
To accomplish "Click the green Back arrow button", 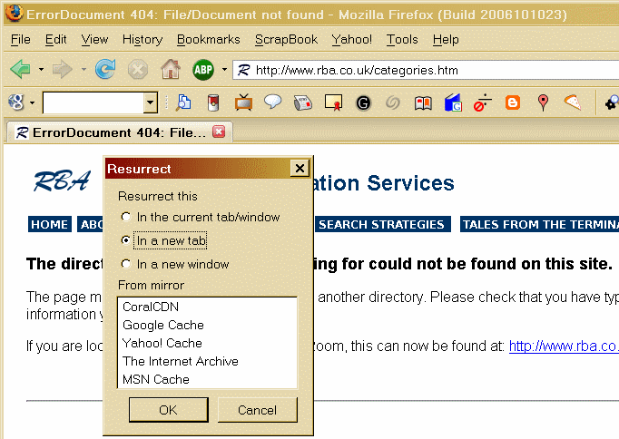I will (21, 70).
